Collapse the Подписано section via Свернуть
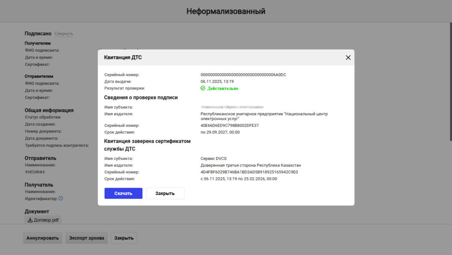452x255 pixels. (64, 34)
